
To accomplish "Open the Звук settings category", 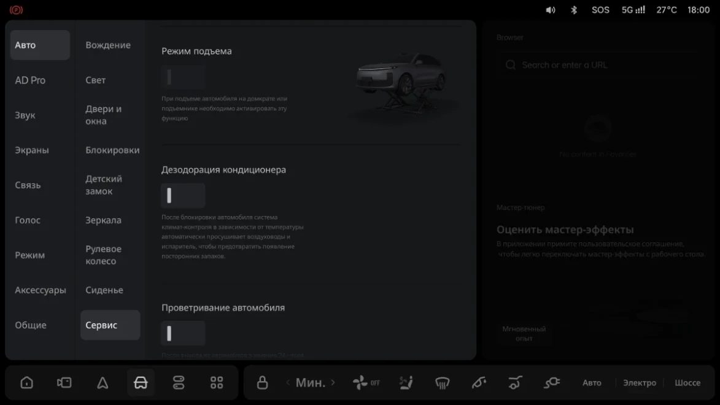I will [x=25, y=115].
